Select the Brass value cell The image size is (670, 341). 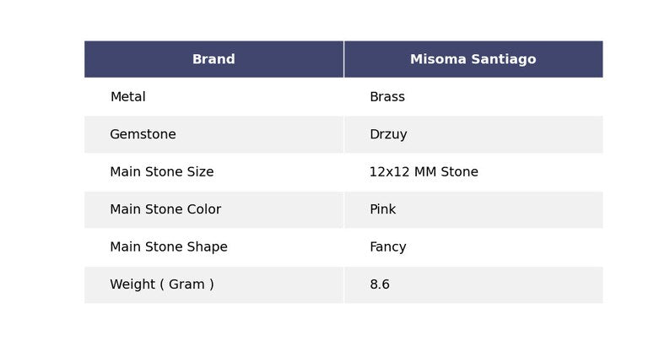[x=387, y=97]
